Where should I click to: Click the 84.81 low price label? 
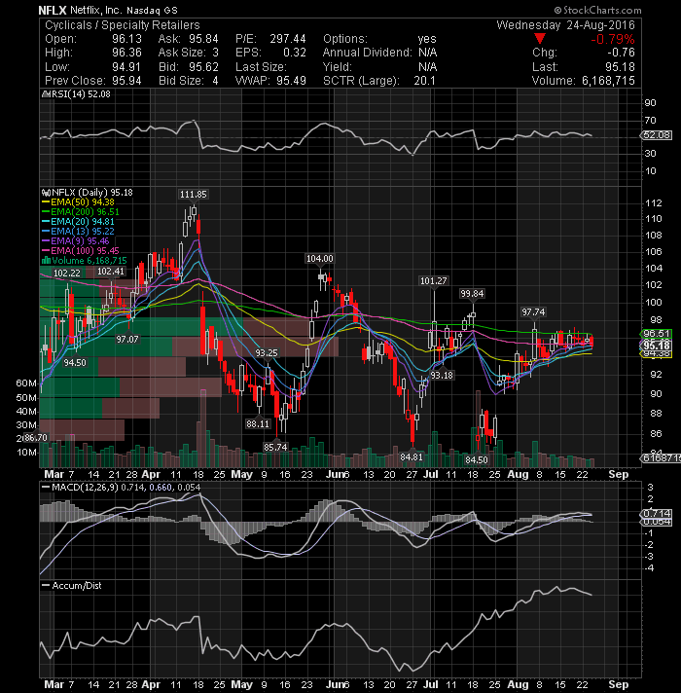tap(412, 457)
